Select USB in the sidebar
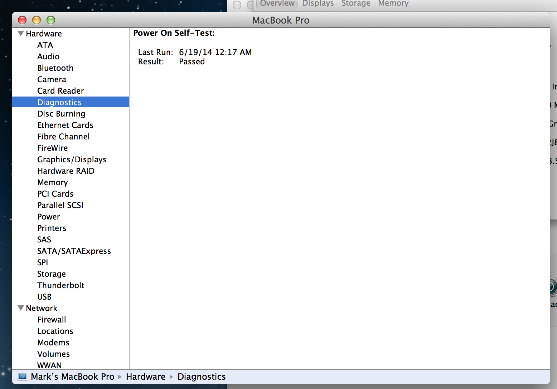This screenshot has height=389, width=557. 44,297
